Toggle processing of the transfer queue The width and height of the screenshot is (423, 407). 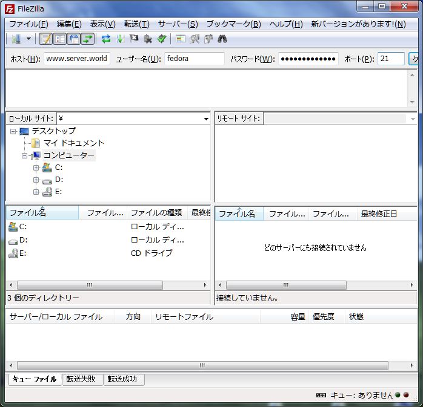[120, 39]
